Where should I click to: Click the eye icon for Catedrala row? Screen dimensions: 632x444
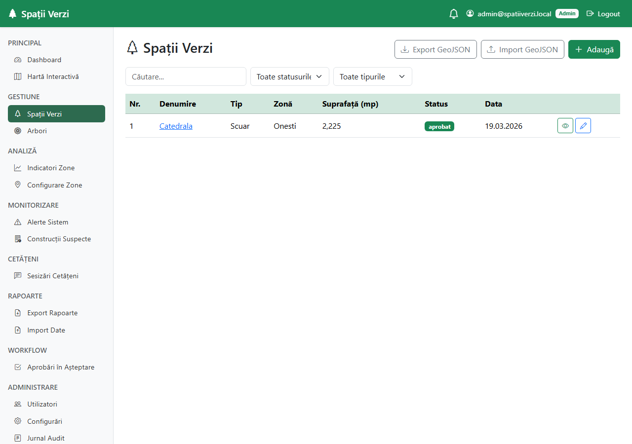point(565,126)
